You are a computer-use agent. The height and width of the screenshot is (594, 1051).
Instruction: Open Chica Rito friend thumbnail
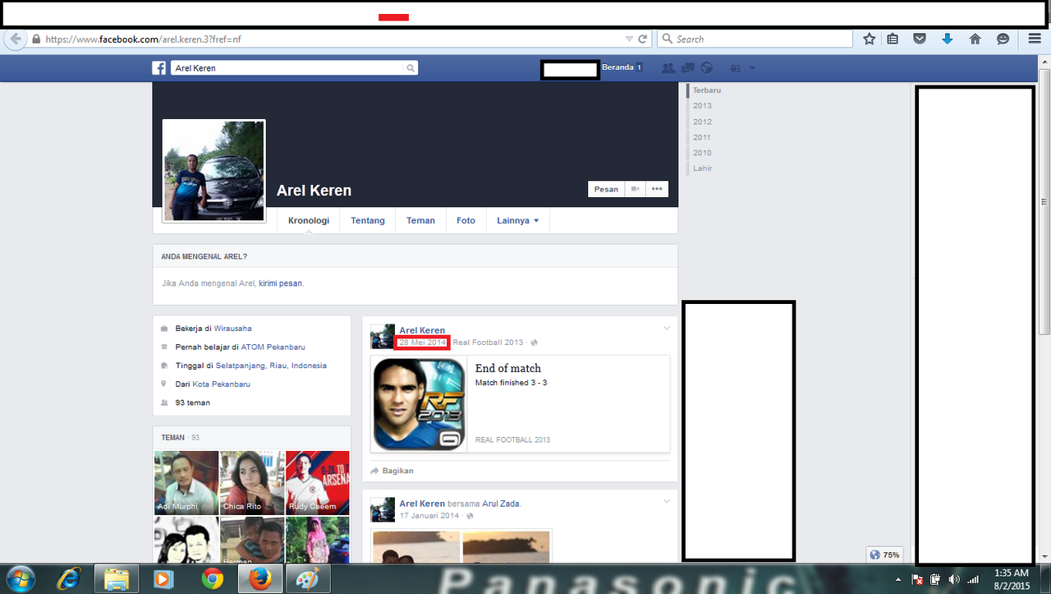(251, 482)
